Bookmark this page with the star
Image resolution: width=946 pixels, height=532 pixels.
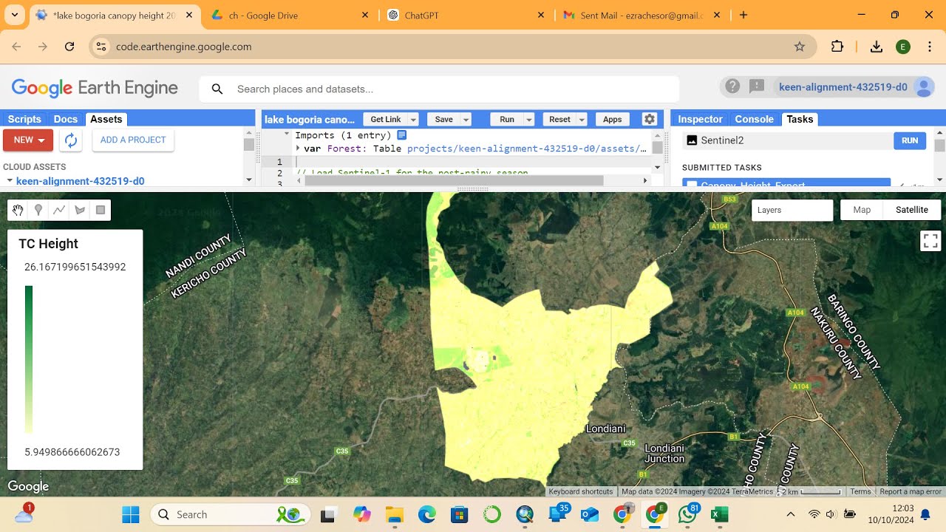click(x=799, y=47)
